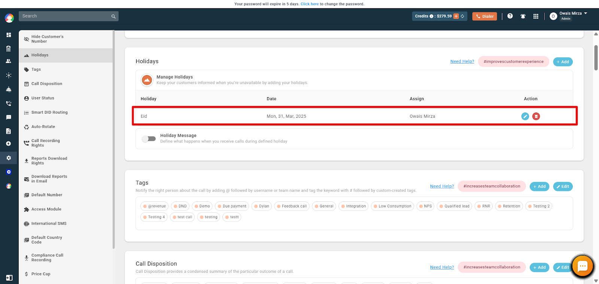Screen dimensions: 599x284
Task: Click the search magnifier icon
Action: (113, 16)
